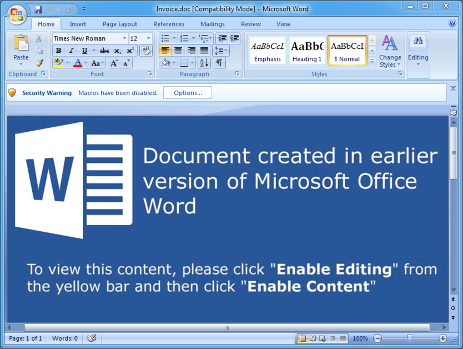Viewport: 463px width, 349px height.
Task: Activate the Format Painter brush
Action: tap(39, 63)
